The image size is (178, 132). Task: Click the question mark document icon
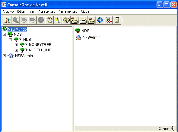[58, 20]
